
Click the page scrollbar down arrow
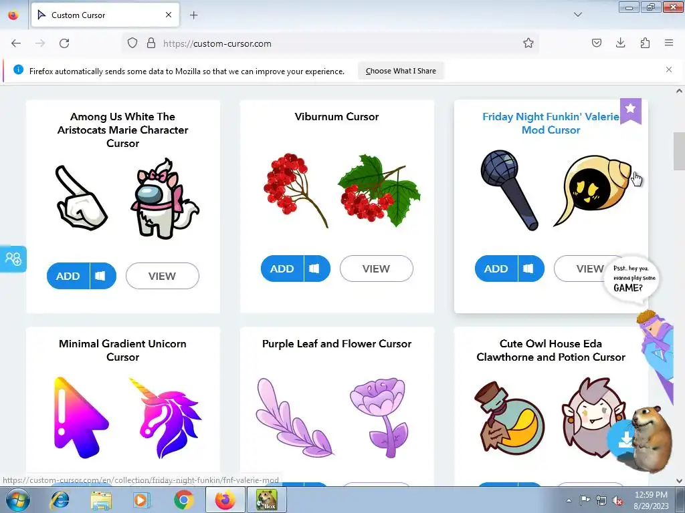679,481
